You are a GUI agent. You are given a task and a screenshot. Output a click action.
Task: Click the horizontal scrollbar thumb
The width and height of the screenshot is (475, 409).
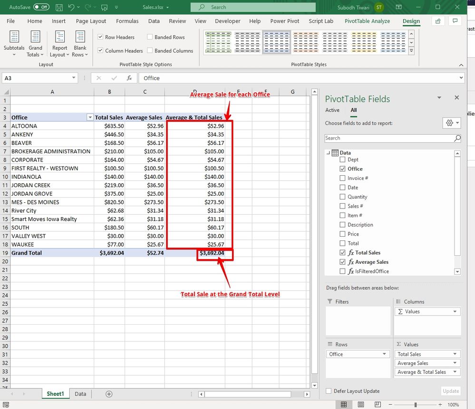click(x=248, y=394)
